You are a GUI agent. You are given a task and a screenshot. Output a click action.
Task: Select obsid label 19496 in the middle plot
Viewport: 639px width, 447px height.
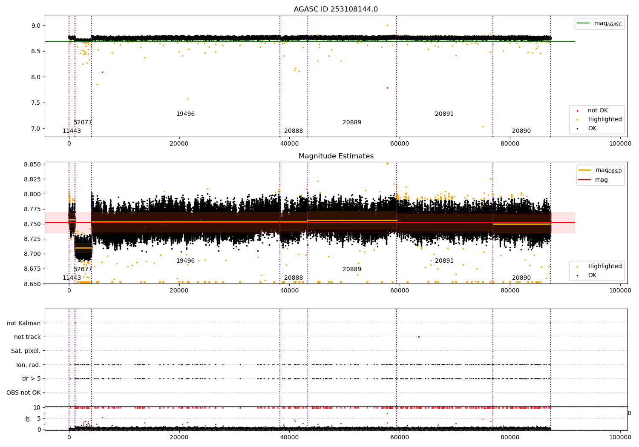click(x=185, y=261)
